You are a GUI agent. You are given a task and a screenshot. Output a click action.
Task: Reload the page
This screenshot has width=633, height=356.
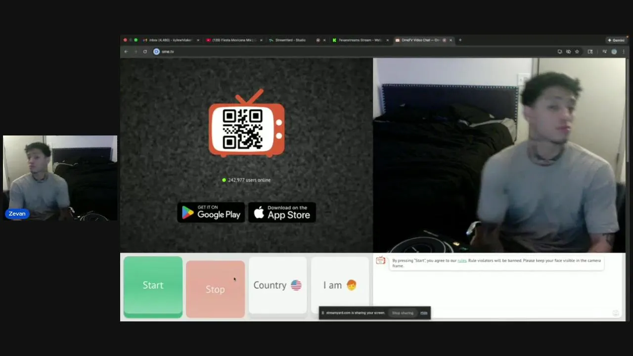tap(145, 51)
